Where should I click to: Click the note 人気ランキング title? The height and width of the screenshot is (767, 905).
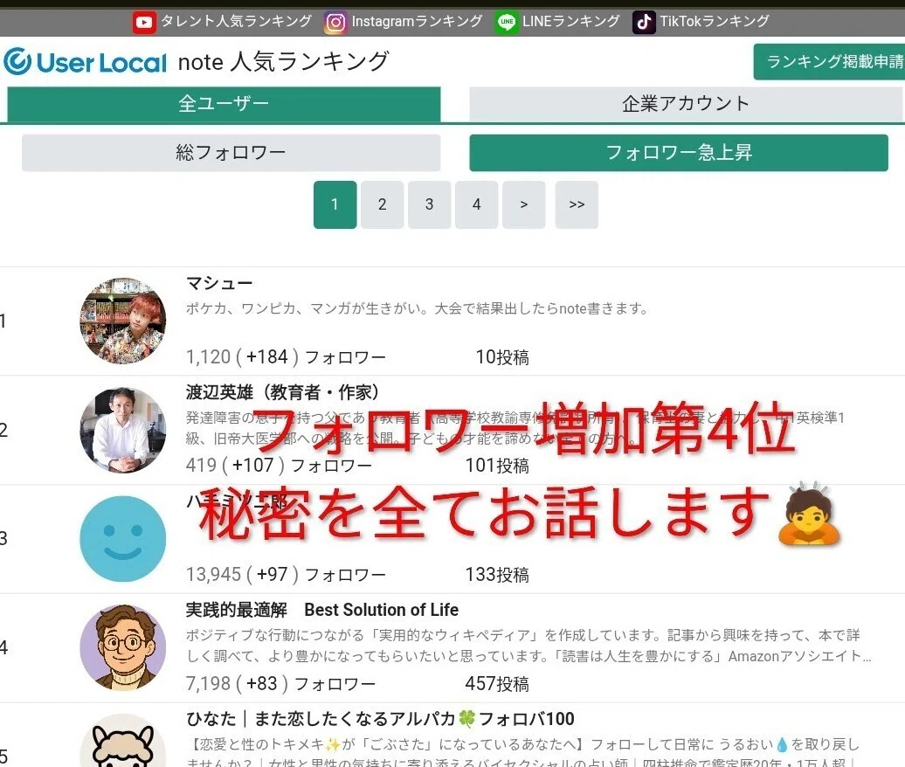283,62
